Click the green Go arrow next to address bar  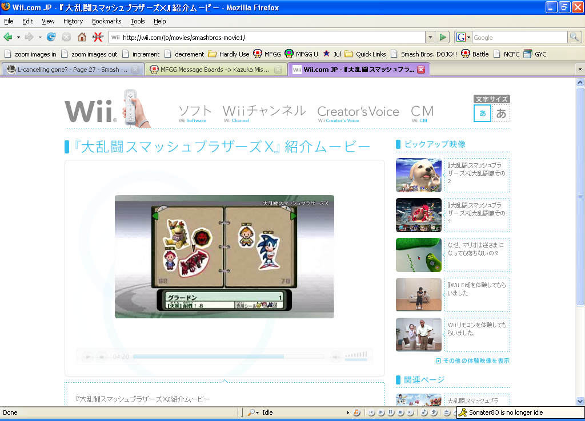[443, 37]
